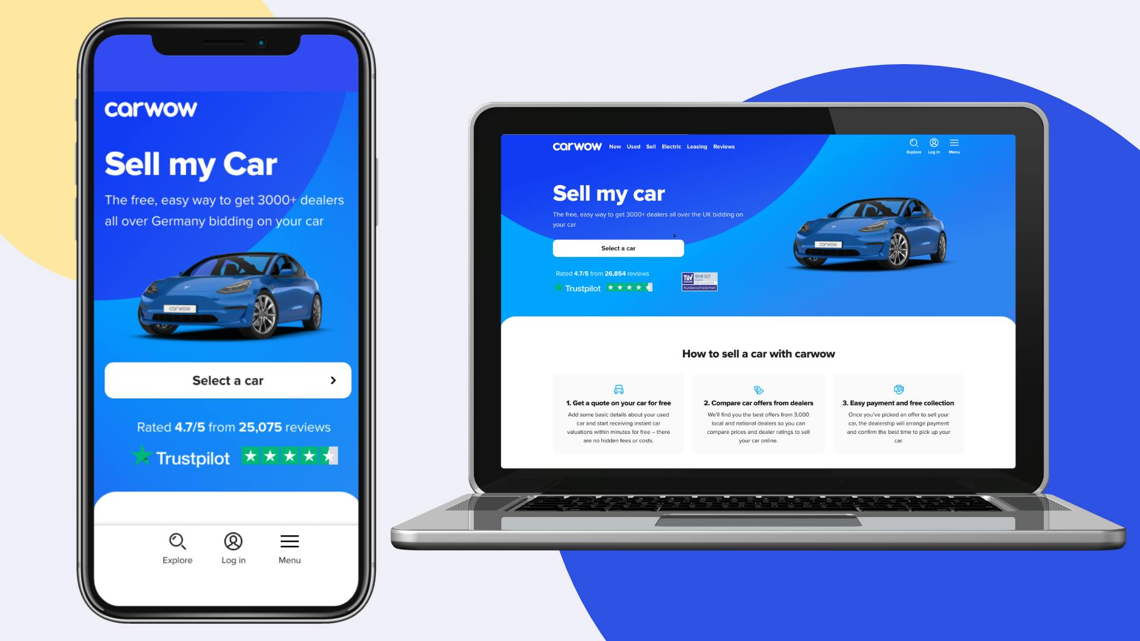Click the carwow logo on desktop header
This screenshot has width=1140, height=641.
pyautogui.click(x=578, y=147)
